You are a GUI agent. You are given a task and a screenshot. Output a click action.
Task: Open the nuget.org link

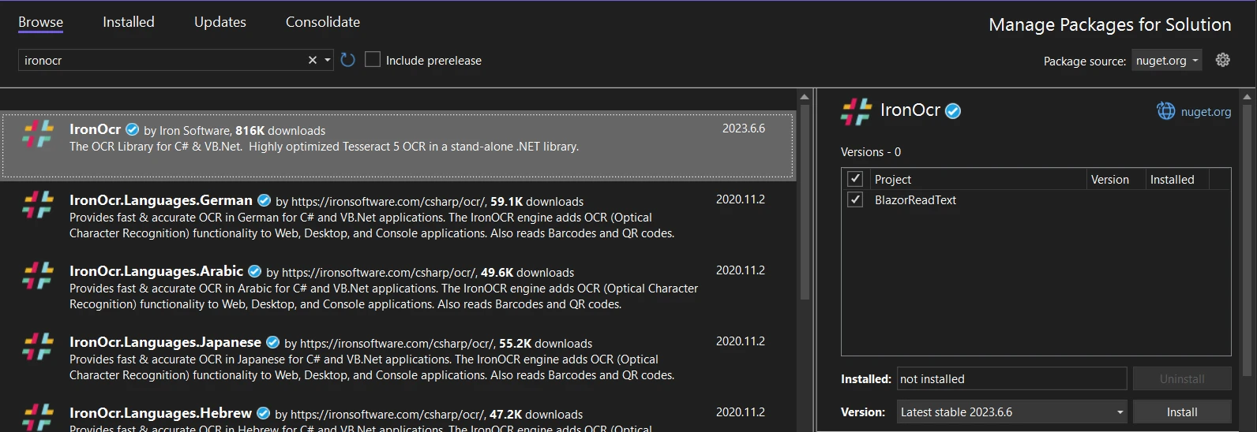(1206, 112)
